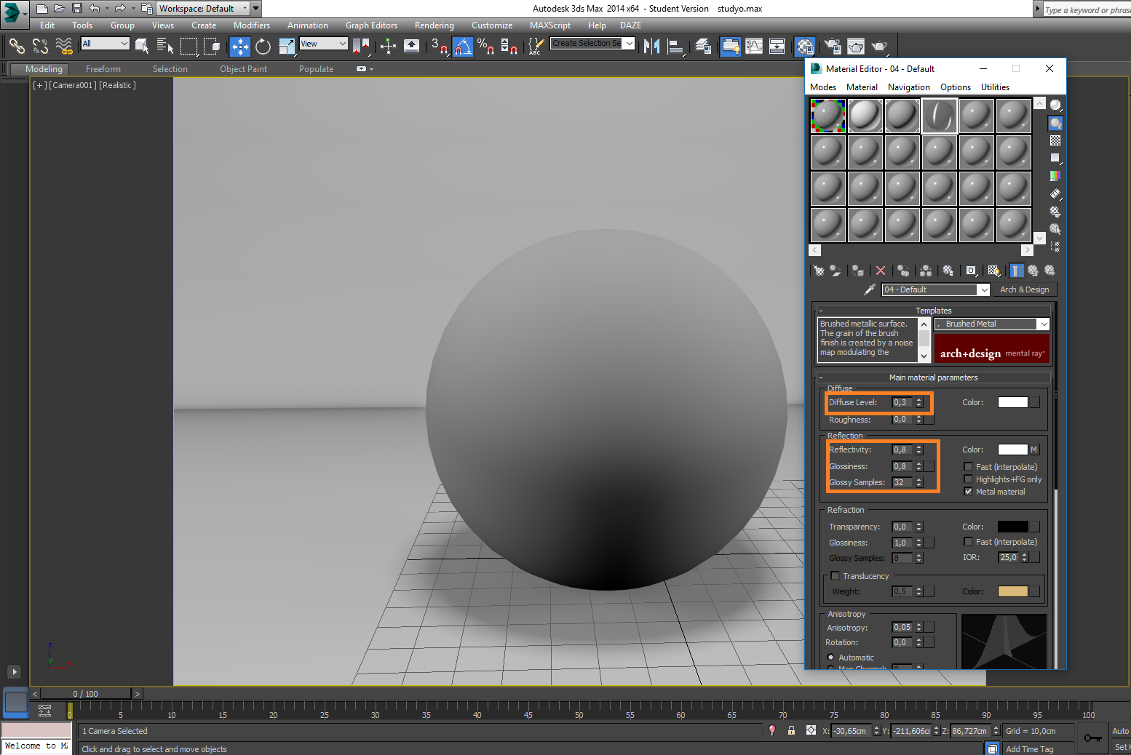The image size is (1131, 755).
Task: Activate the Select and Scale tool
Action: 287,47
